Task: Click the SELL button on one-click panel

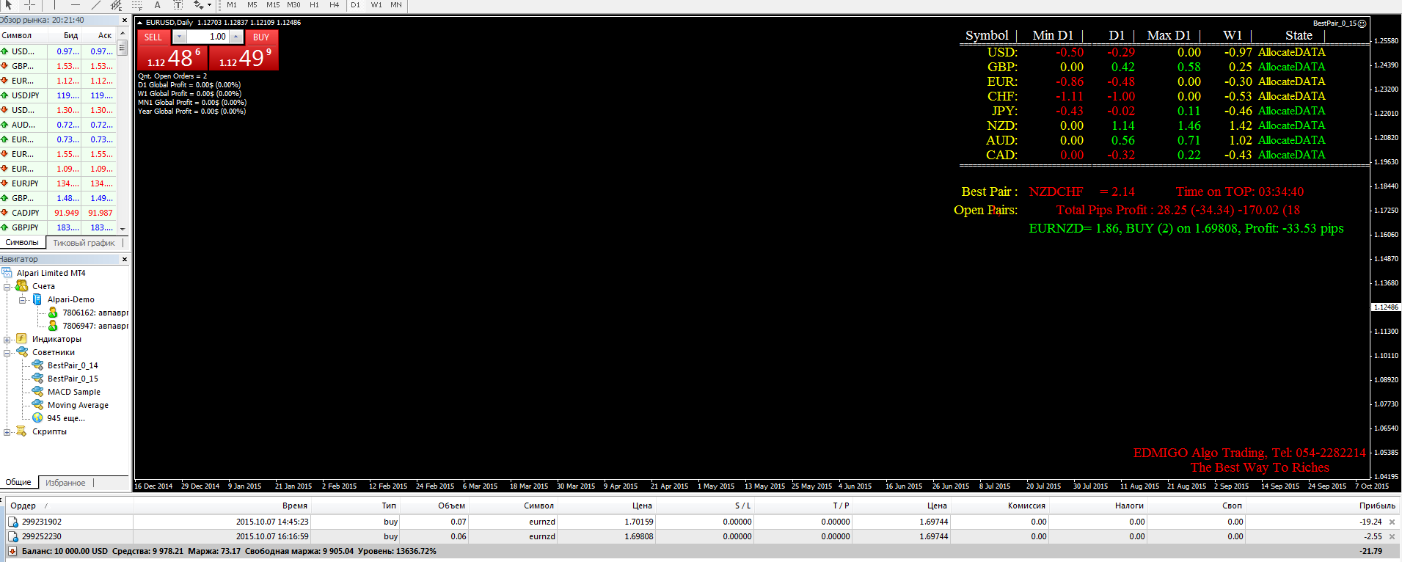Action: click(x=154, y=37)
